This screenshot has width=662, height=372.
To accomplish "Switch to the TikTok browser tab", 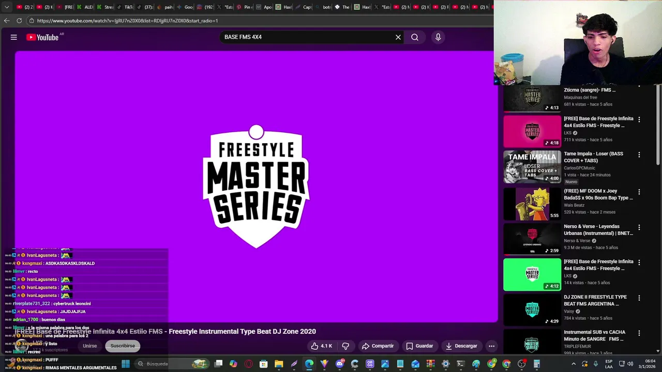I will click(x=125, y=7).
